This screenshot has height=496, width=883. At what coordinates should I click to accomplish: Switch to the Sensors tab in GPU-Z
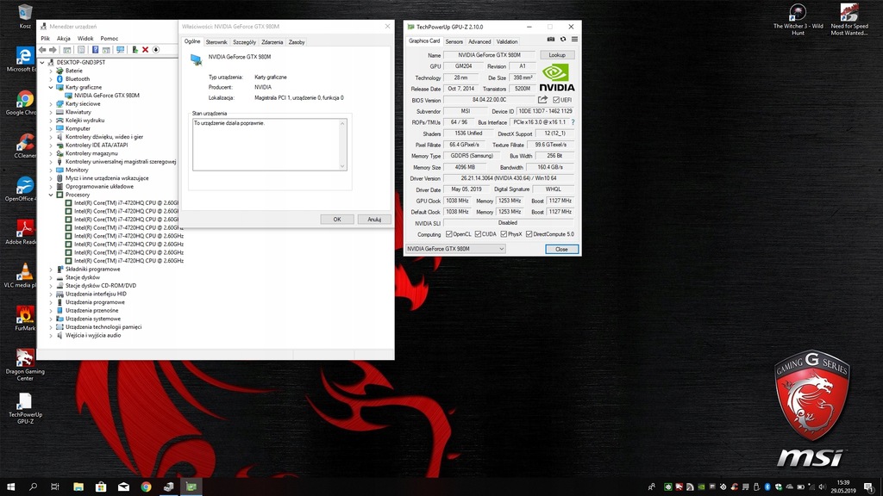454,41
